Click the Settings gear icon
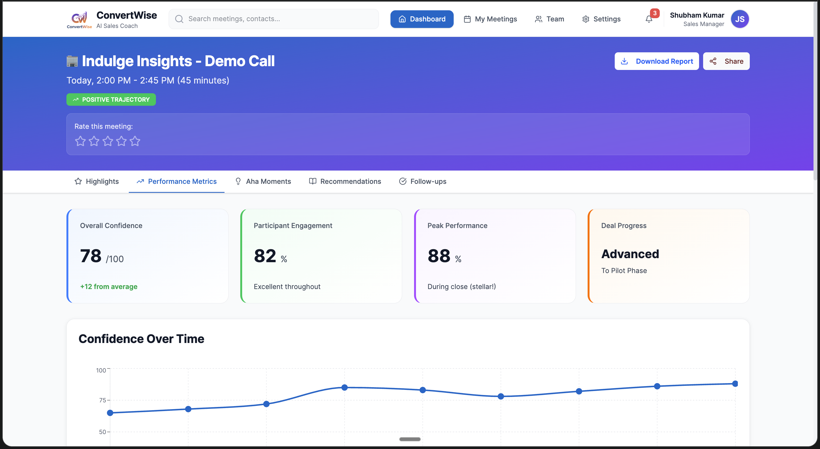820x449 pixels. (x=586, y=19)
